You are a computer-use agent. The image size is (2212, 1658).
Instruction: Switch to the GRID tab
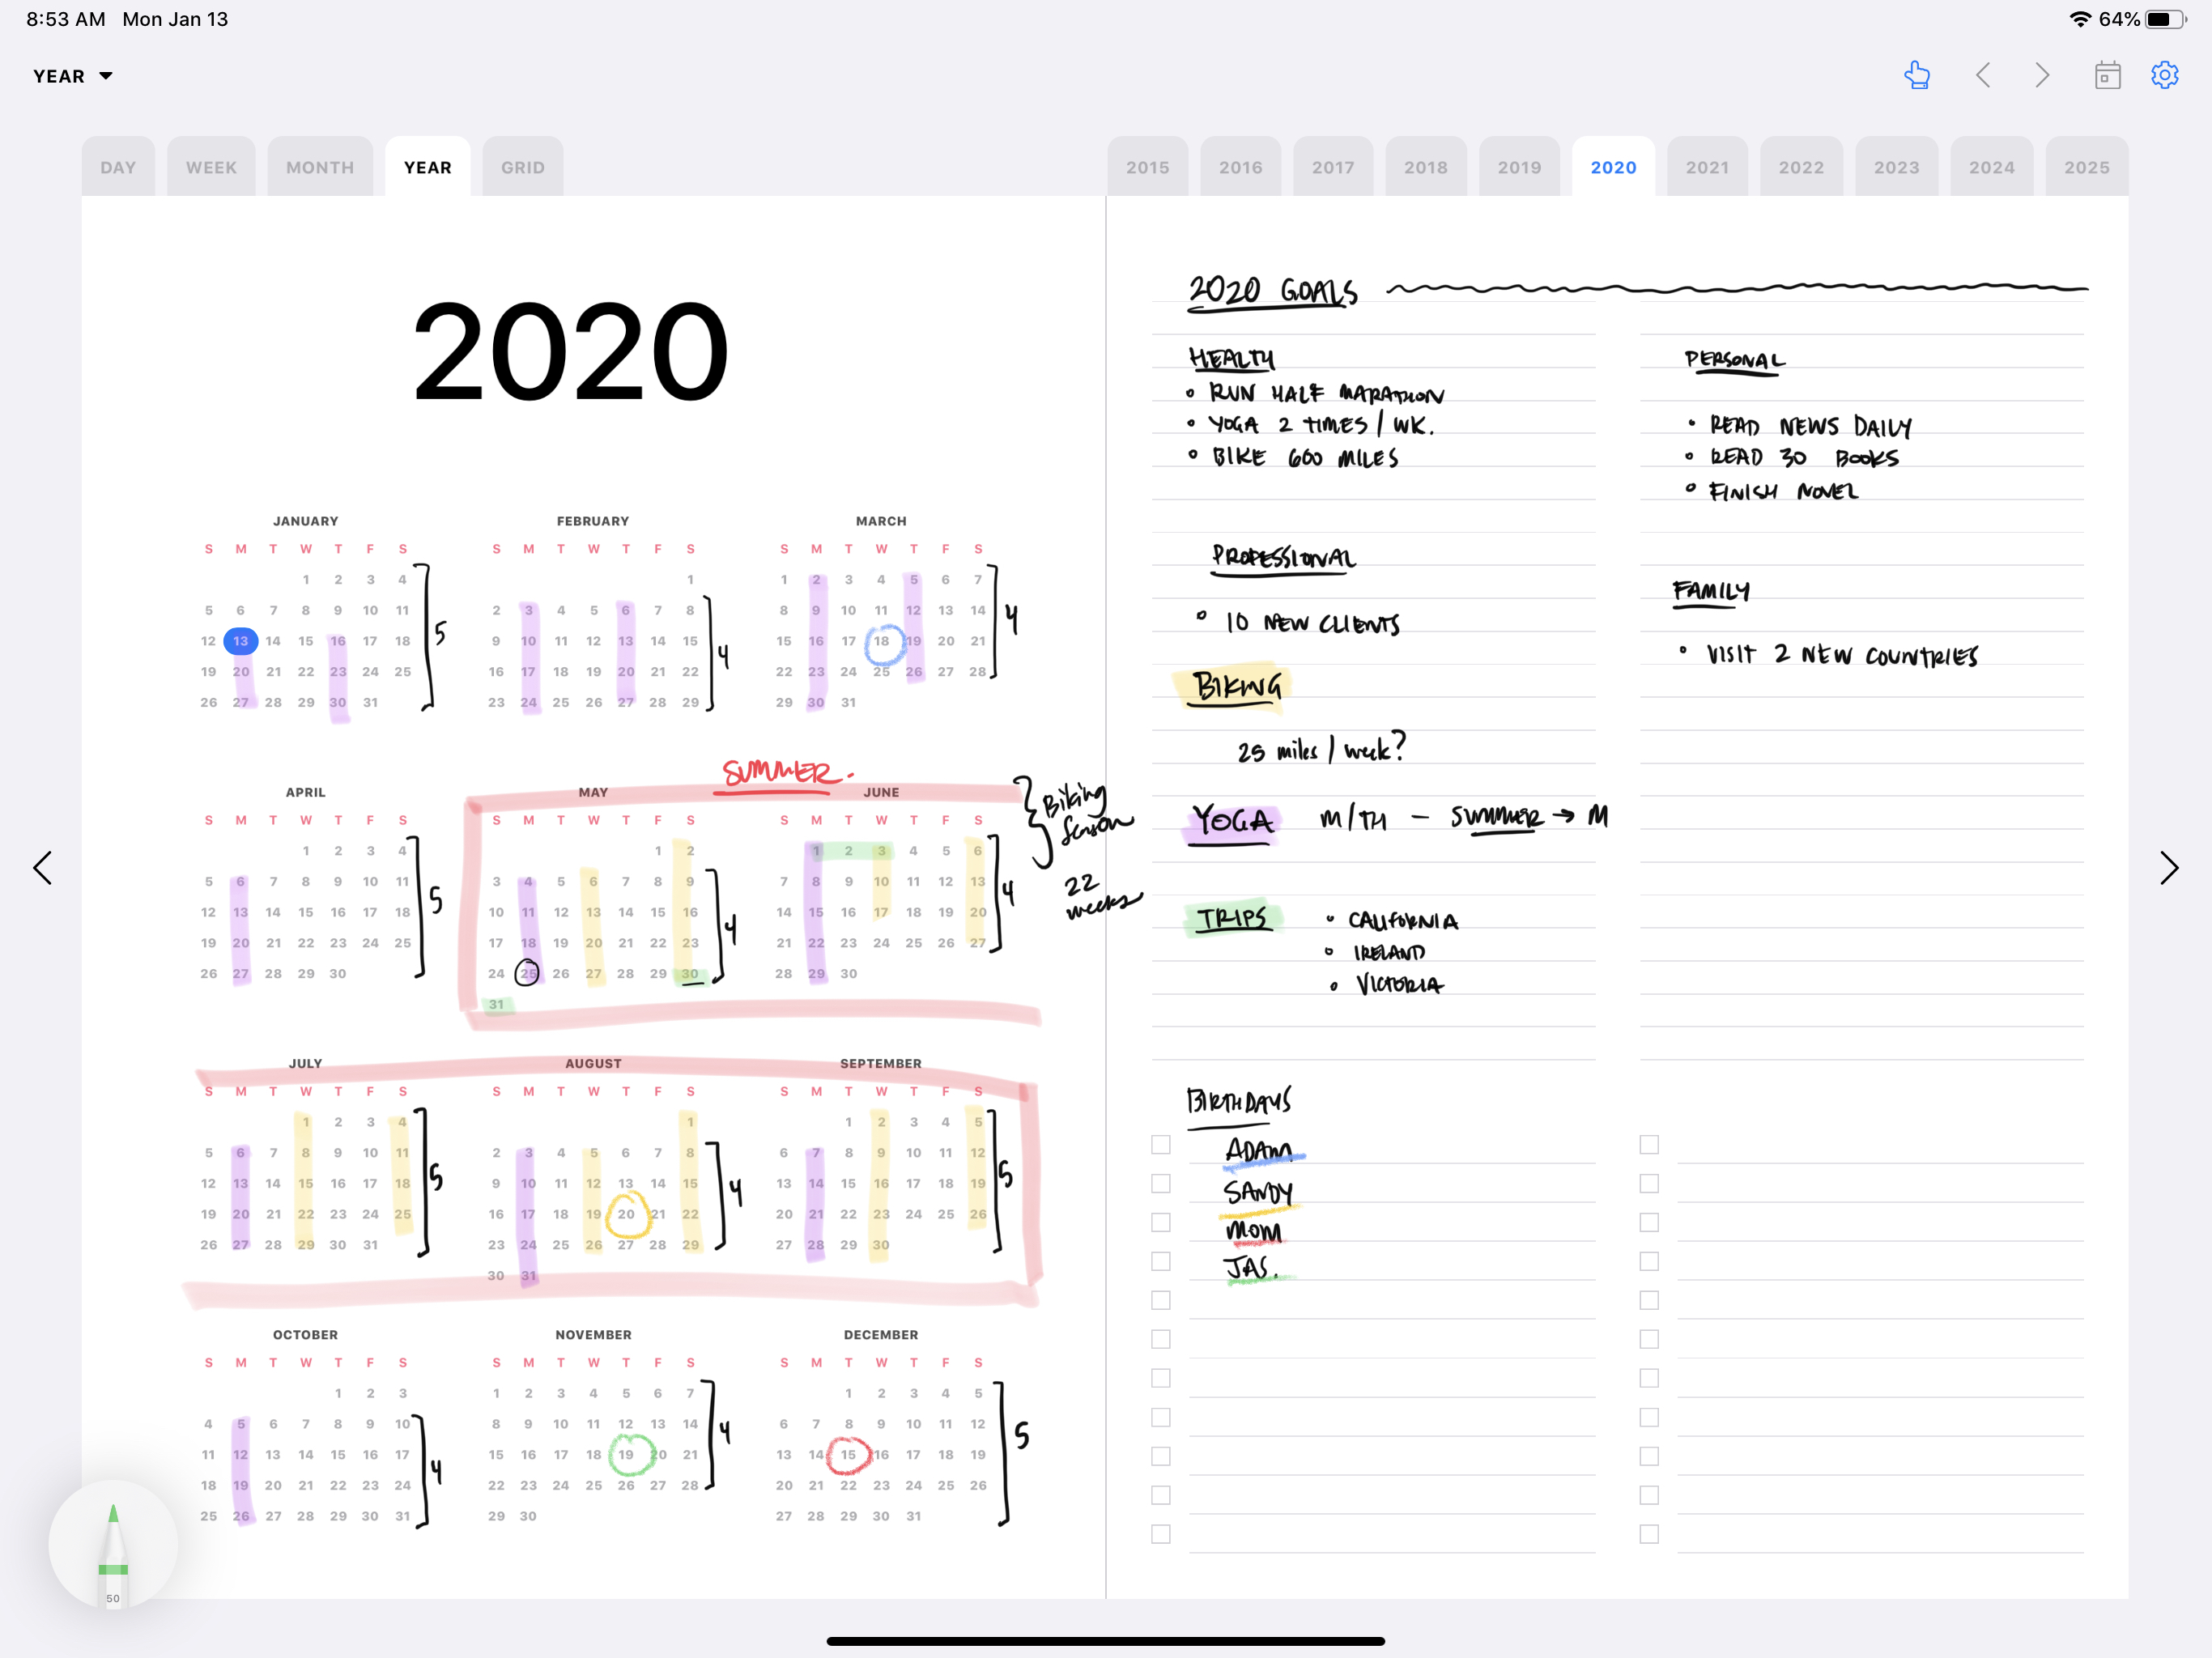coord(522,167)
